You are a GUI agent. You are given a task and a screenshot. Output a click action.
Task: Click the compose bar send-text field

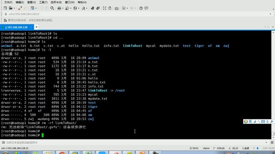pyautogui.click(x=135, y=142)
